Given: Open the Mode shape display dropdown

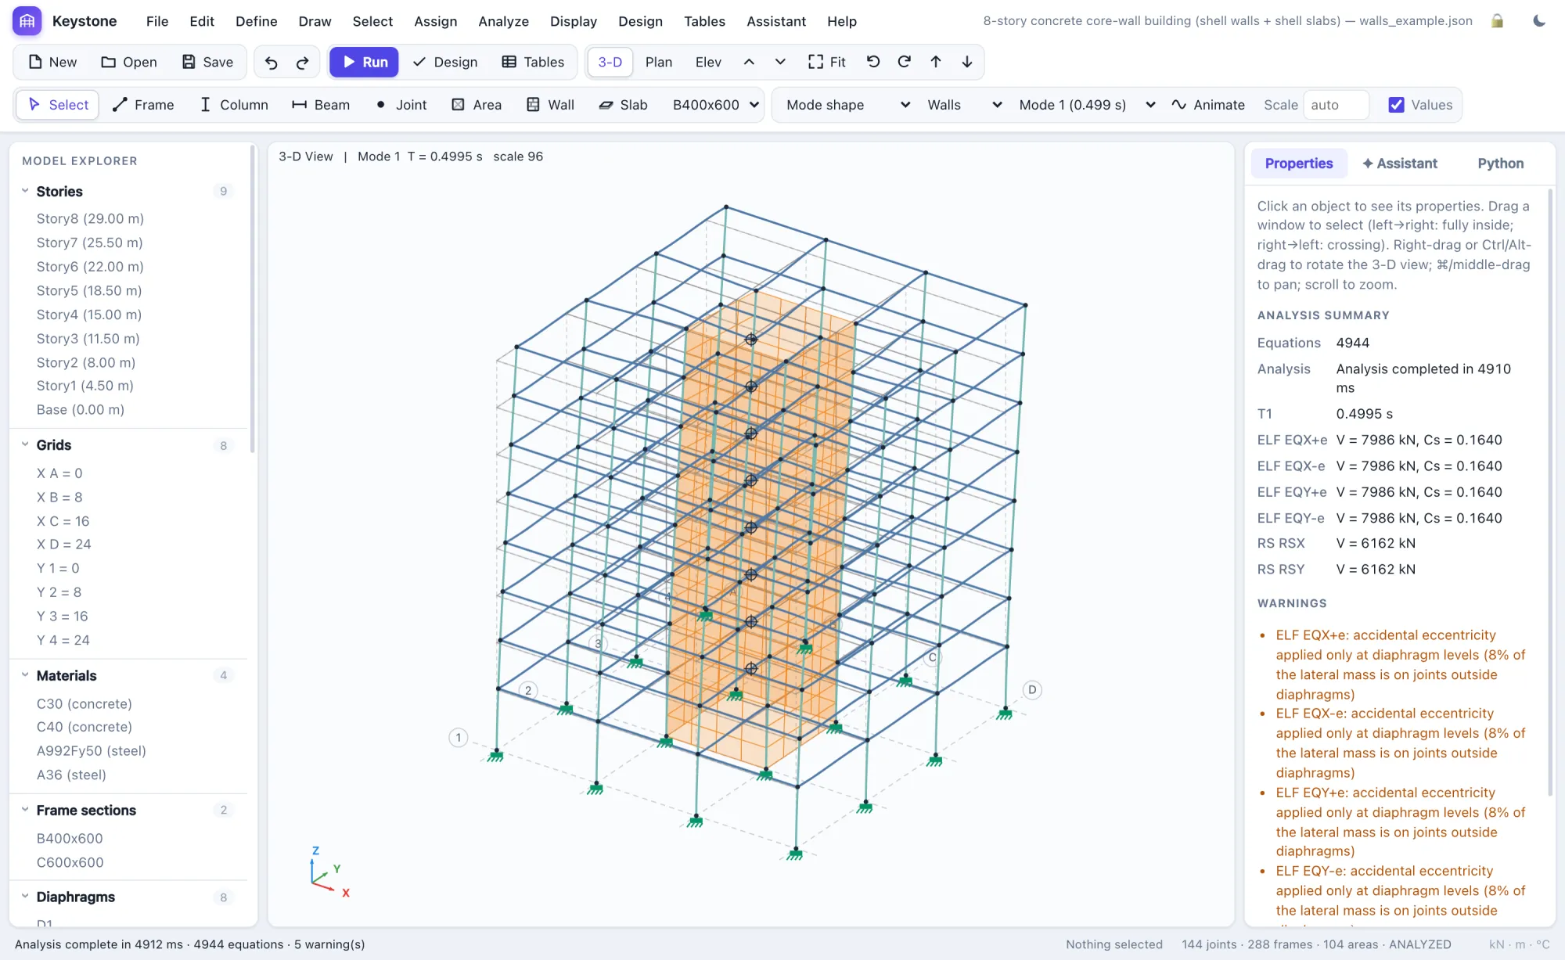Looking at the screenshot, I should point(848,105).
